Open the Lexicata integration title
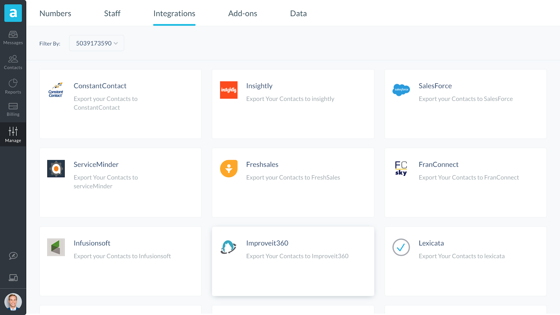This screenshot has height=315, width=560. (431, 243)
